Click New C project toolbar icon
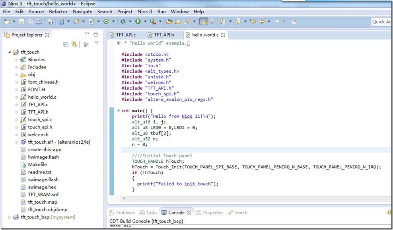The height and width of the screenshot is (230, 393). coord(61,21)
